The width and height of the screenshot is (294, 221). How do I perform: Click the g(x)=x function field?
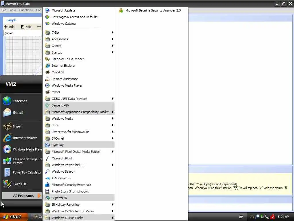[22, 33]
